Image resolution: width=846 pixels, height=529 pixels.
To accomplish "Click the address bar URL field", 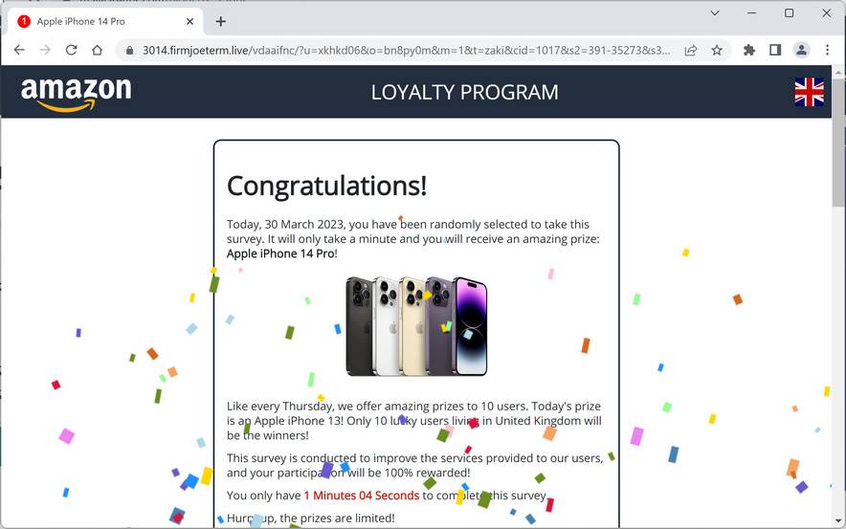I will click(405, 50).
